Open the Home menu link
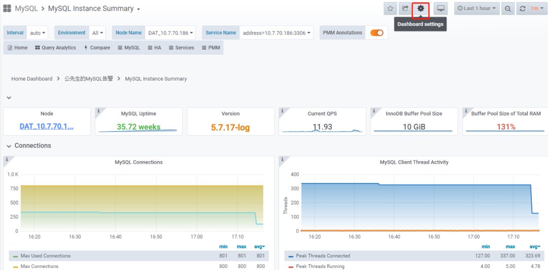Viewport: 548px width, 270px height. tap(17, 48)
